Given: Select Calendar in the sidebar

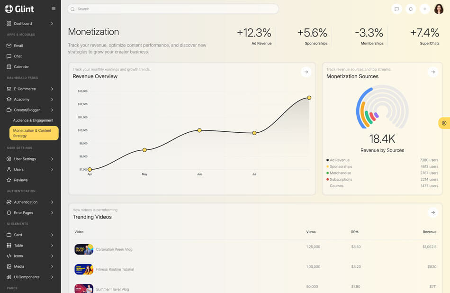Looking at the screenshot, I should (x=21, y=67).
